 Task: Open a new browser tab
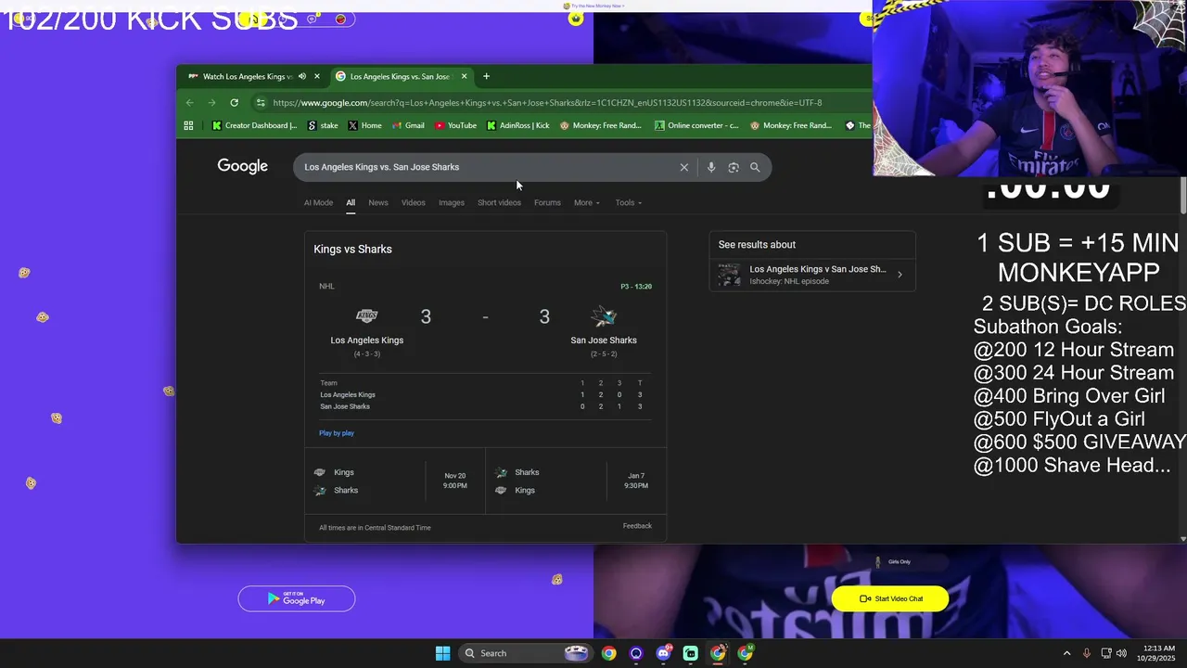pyautogui.click(x=486, y=76)
